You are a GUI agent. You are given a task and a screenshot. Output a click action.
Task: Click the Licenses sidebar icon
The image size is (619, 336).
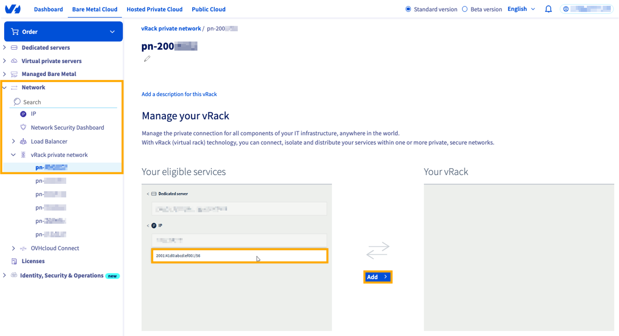point(14,261)
